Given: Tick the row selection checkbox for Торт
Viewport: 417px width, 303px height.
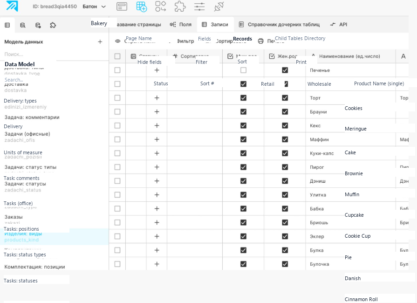Looking at the screenshot, I should point(117,98).
